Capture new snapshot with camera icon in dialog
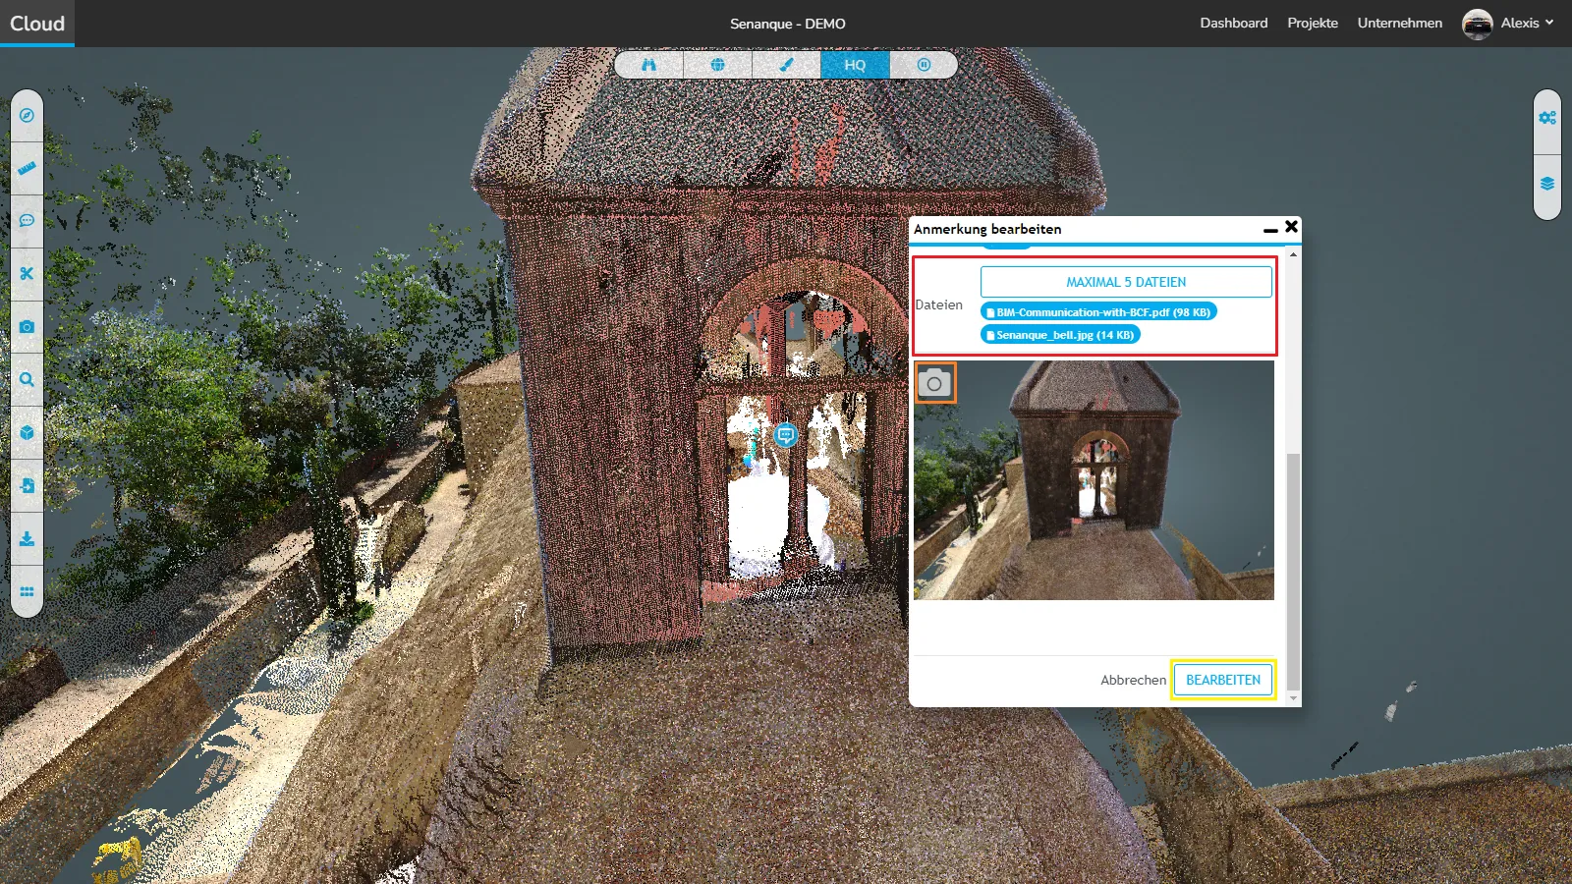 [934, 383]
